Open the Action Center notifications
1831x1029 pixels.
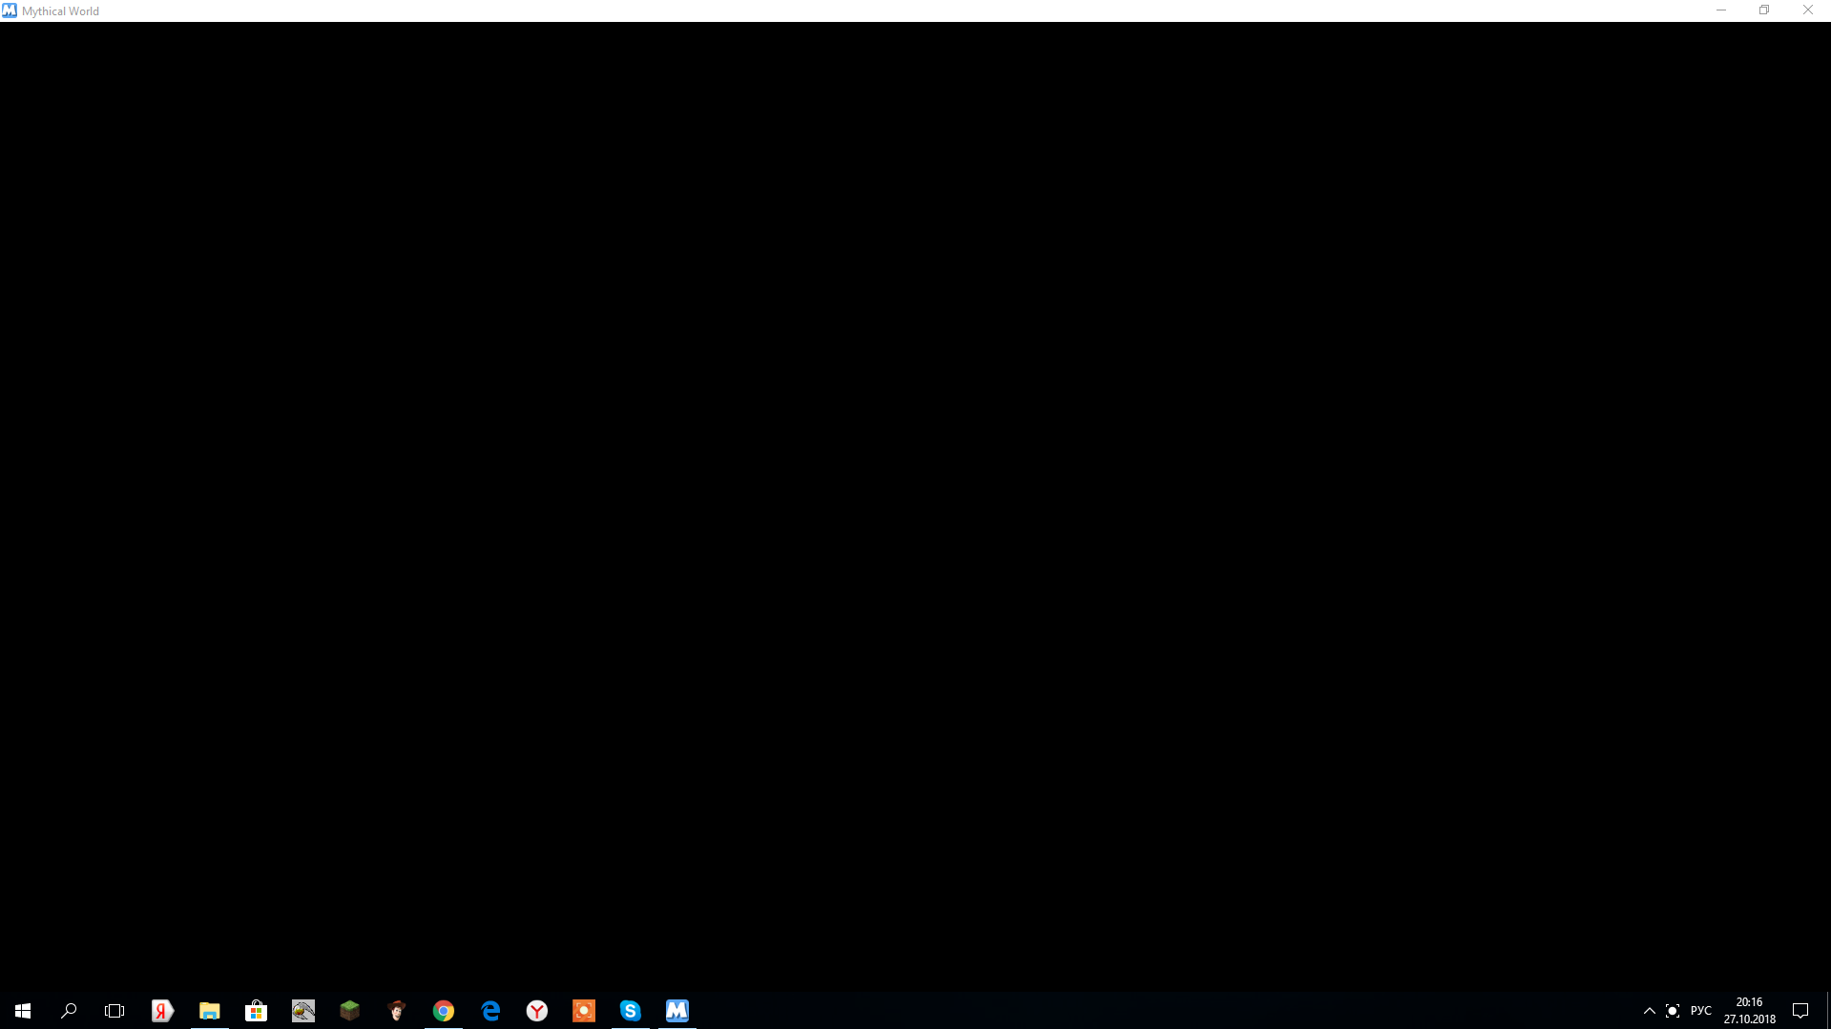[x=1800, y=1011]
